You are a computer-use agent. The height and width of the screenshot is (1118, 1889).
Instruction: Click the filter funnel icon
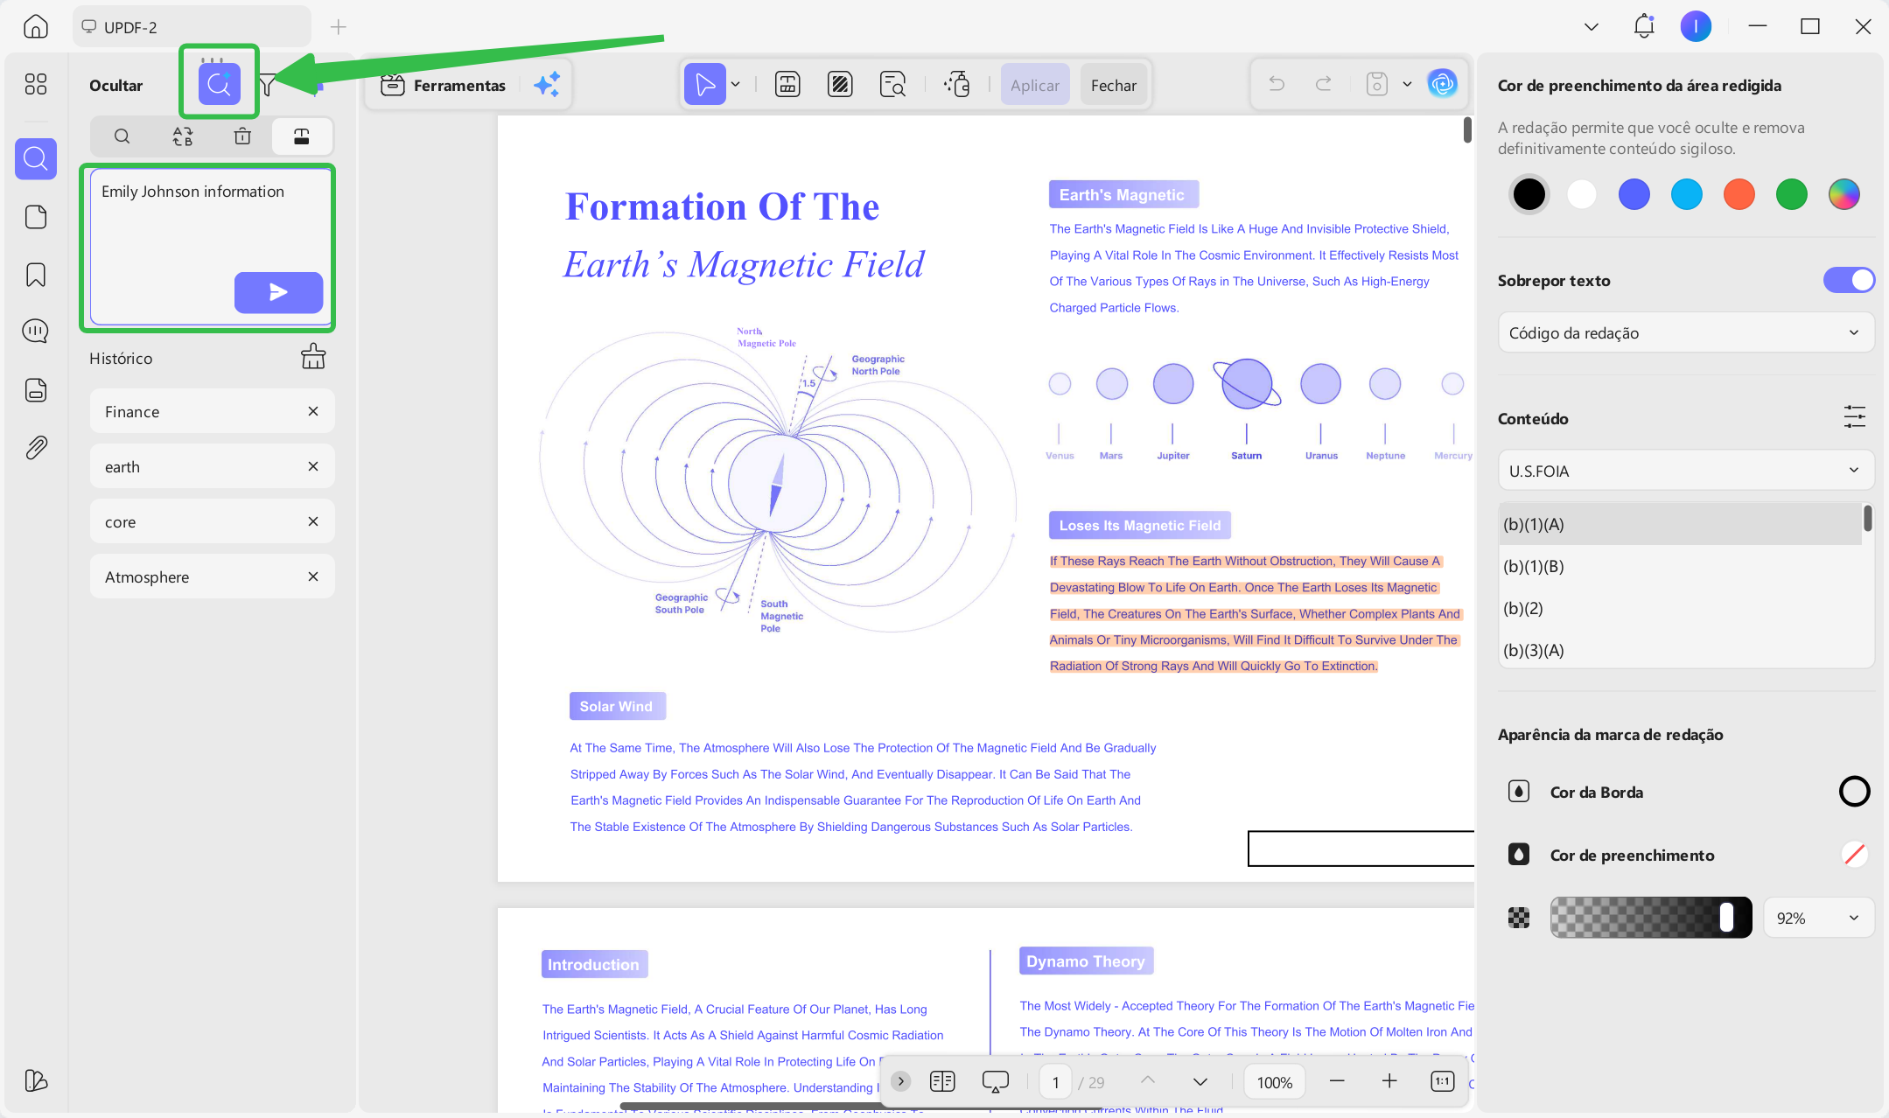[268, 85]
